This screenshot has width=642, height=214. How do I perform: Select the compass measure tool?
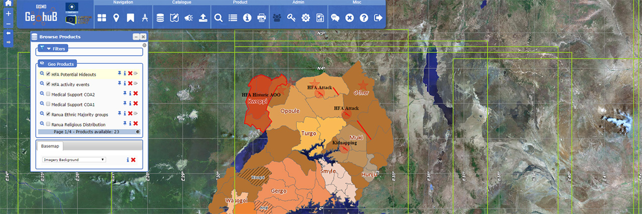[145, 18]
